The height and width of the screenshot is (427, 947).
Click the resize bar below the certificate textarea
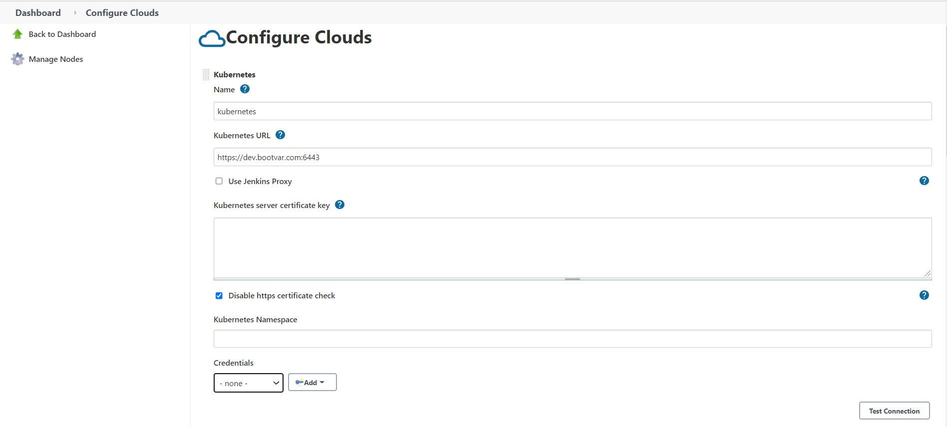[573, 279]
